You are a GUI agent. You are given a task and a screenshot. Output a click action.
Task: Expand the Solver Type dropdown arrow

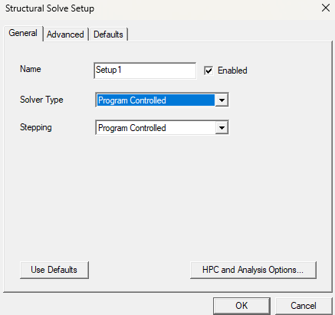coord(222,100)
